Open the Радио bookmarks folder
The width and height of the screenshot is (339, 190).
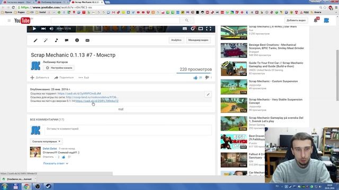coord(20,12)
